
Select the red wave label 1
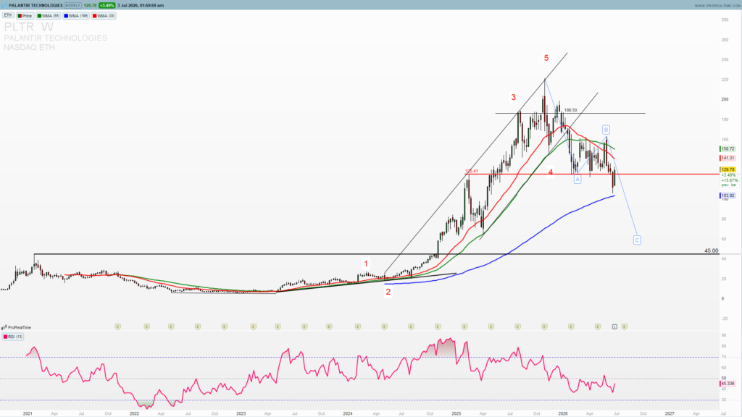pos(365,264)
